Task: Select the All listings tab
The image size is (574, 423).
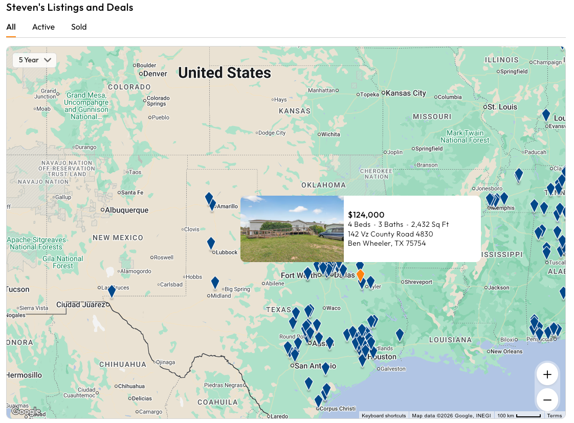Action: click(x=11, y=27)
